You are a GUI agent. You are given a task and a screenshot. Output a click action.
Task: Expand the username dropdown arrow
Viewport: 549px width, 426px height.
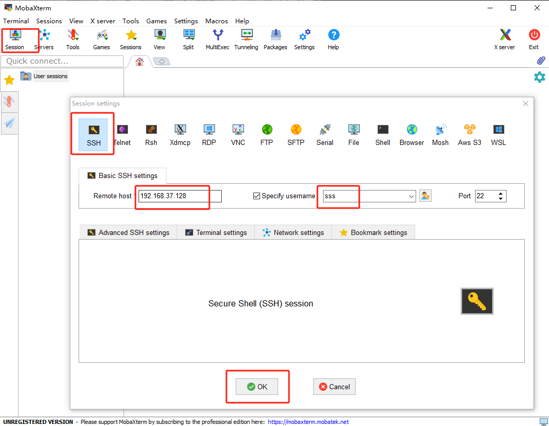coord(411,196)
